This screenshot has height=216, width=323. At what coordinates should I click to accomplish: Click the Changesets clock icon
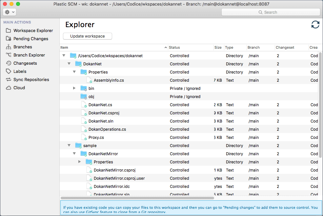9,63
